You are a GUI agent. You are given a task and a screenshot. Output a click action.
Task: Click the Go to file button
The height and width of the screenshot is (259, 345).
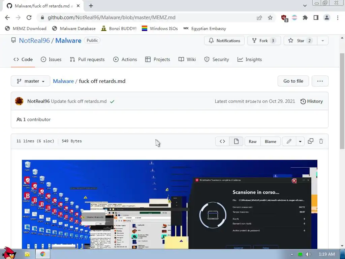[293, 81]
